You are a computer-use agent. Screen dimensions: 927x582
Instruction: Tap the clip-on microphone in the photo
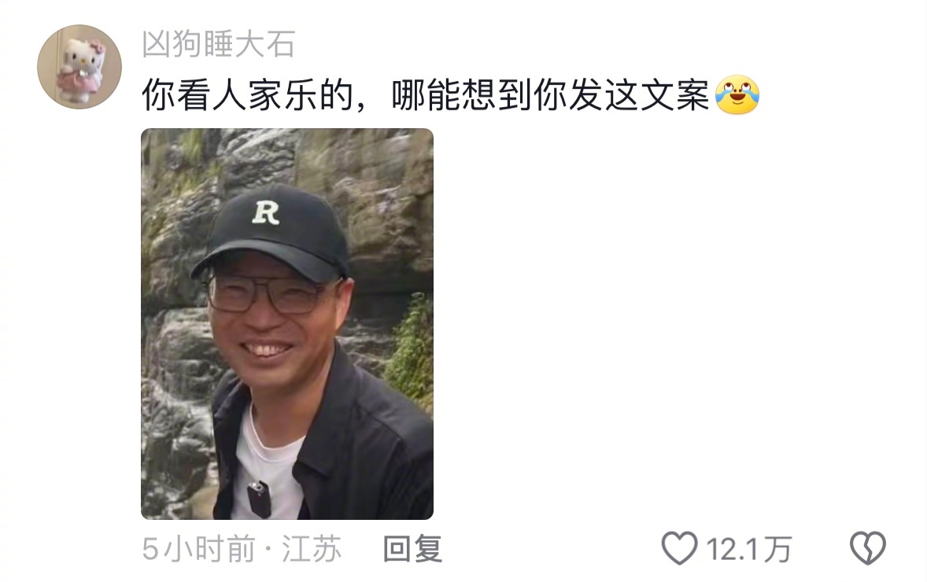click(x=258, y=499)
